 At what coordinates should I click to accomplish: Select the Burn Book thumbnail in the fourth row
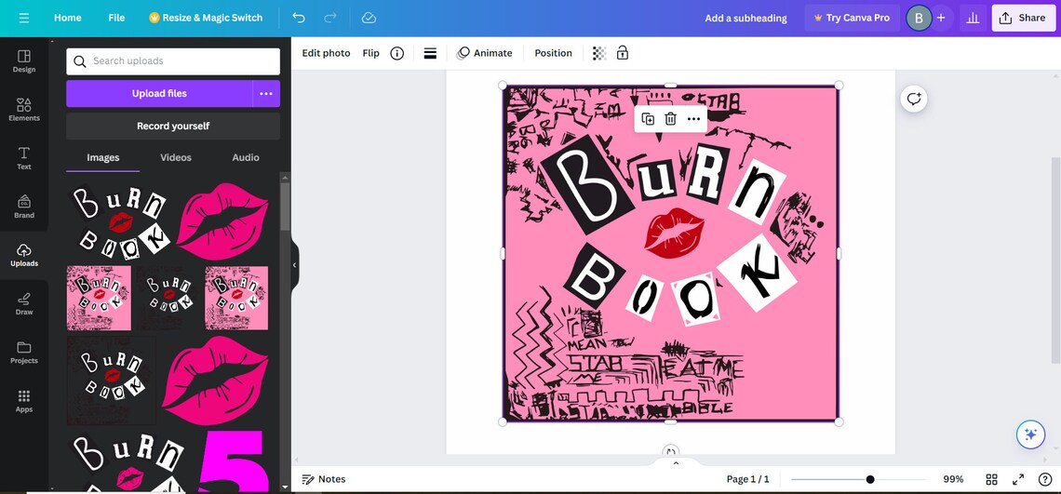(x=111, y=381)
